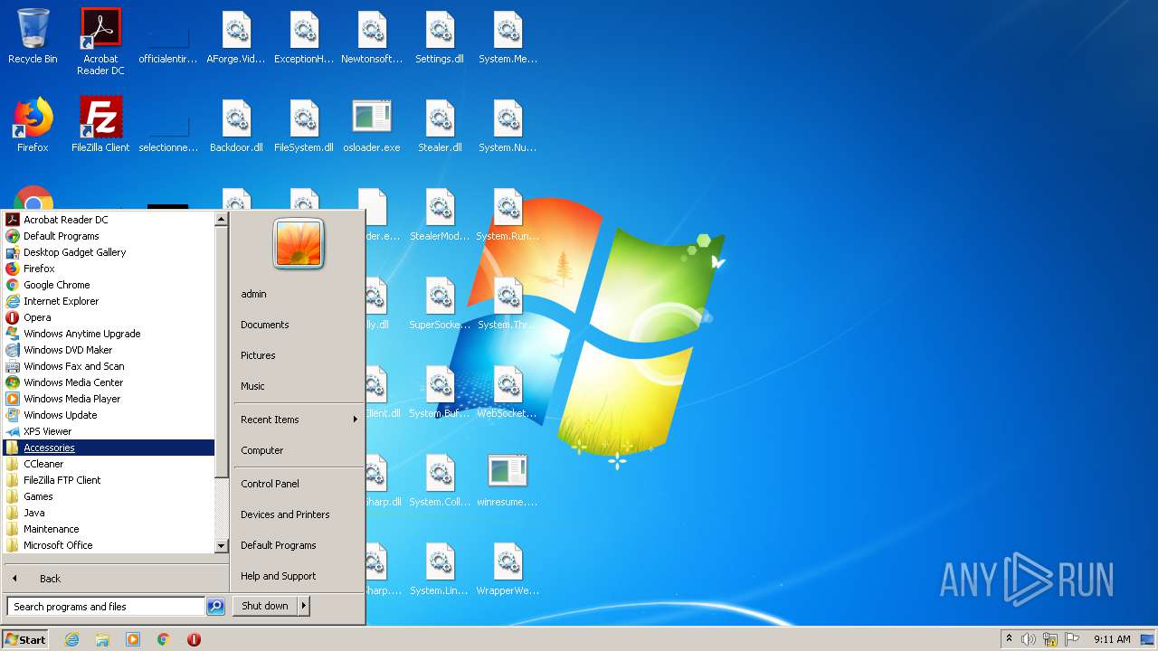Open Windows DVD Maker

109,350
